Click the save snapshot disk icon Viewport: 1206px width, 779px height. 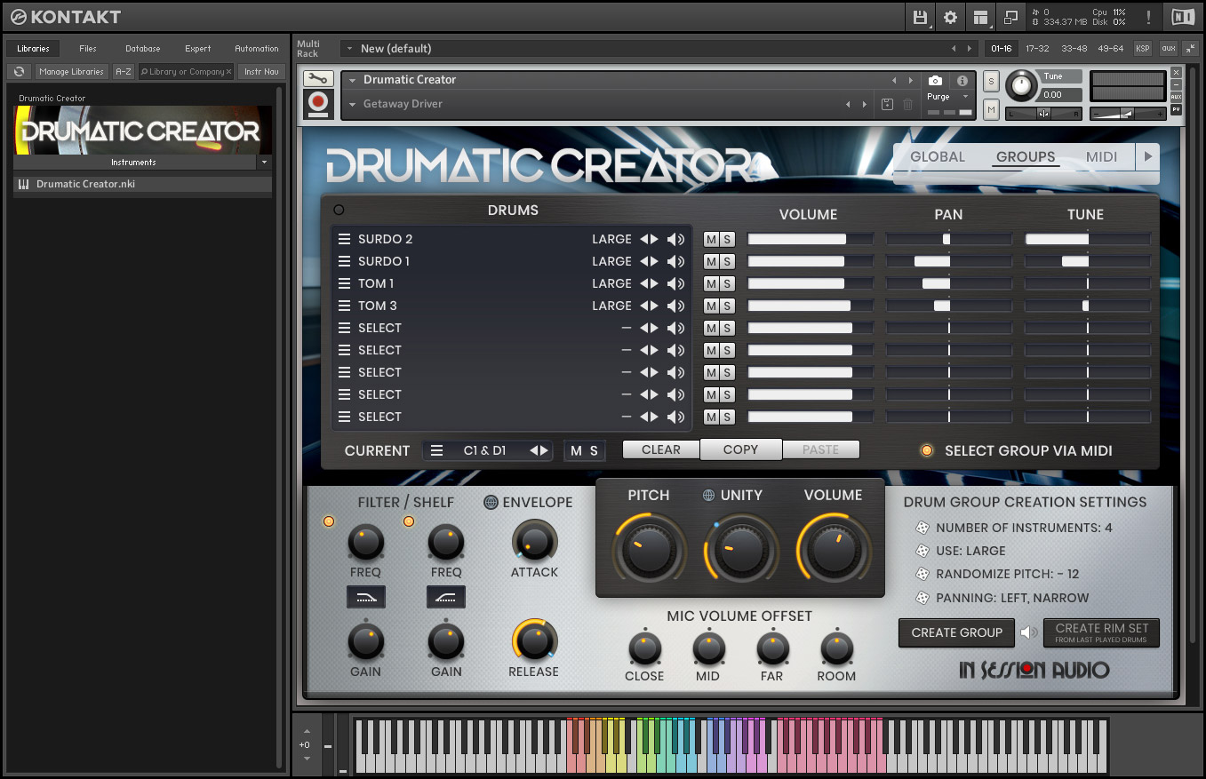pos(887,104)
